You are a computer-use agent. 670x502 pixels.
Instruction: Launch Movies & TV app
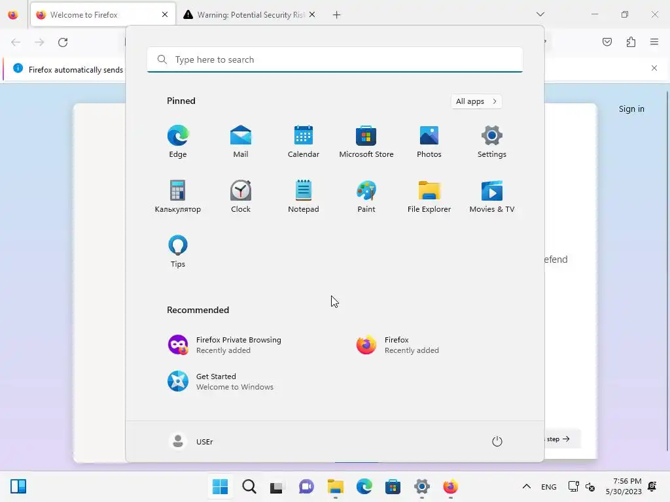click(x=492, y=197)
